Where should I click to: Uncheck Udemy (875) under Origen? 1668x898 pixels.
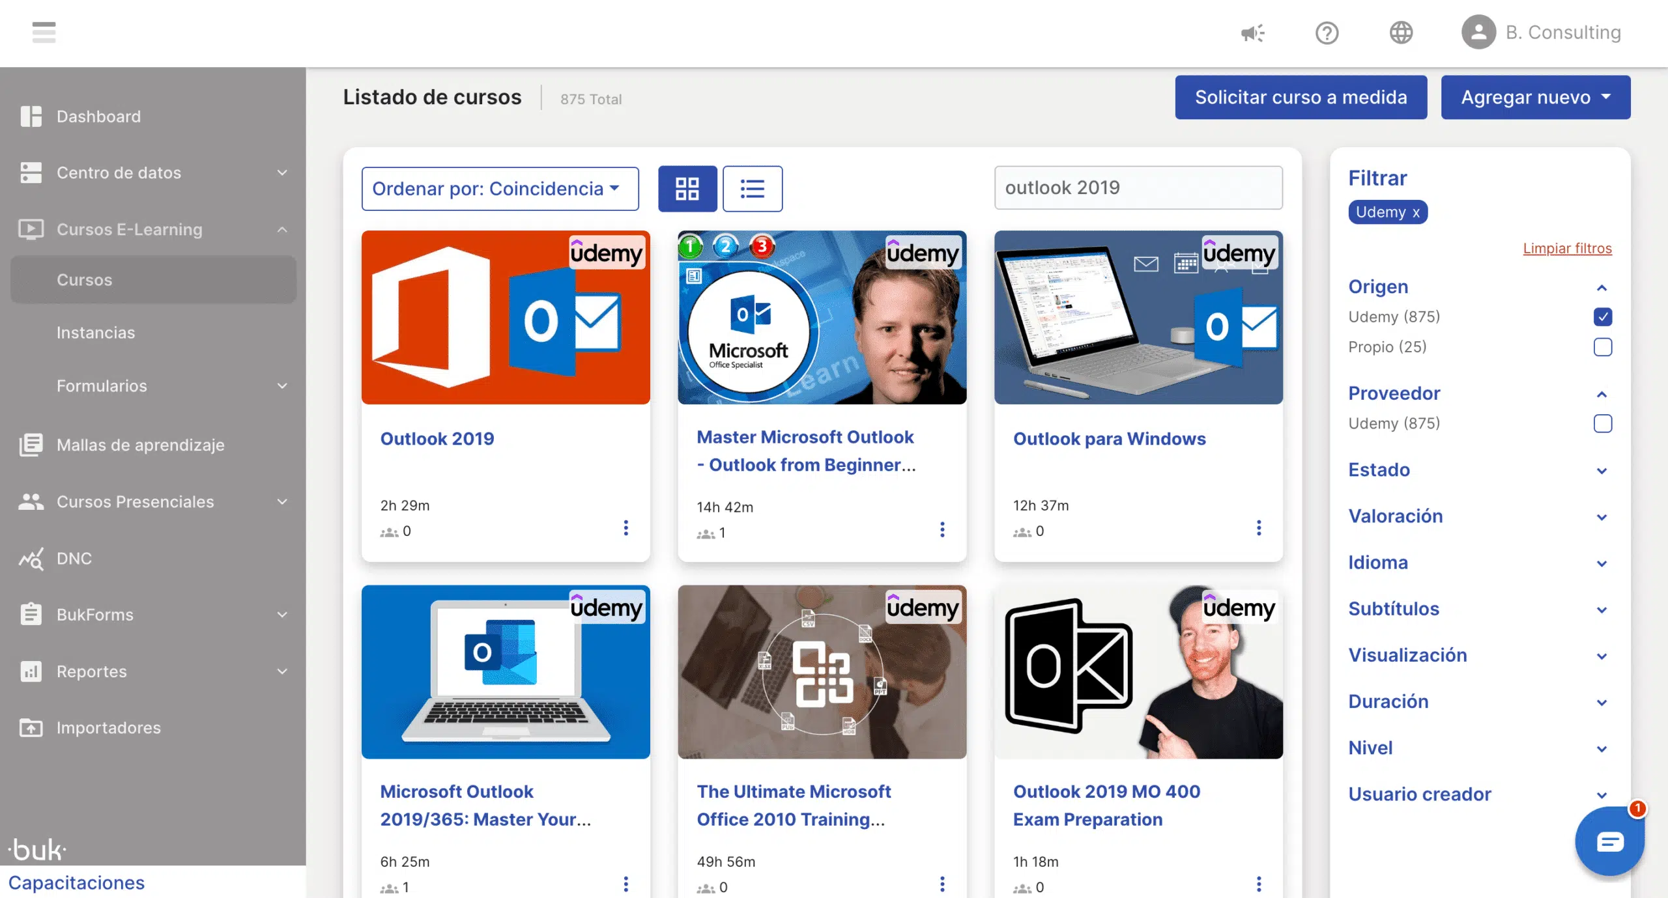point(1603,316)
